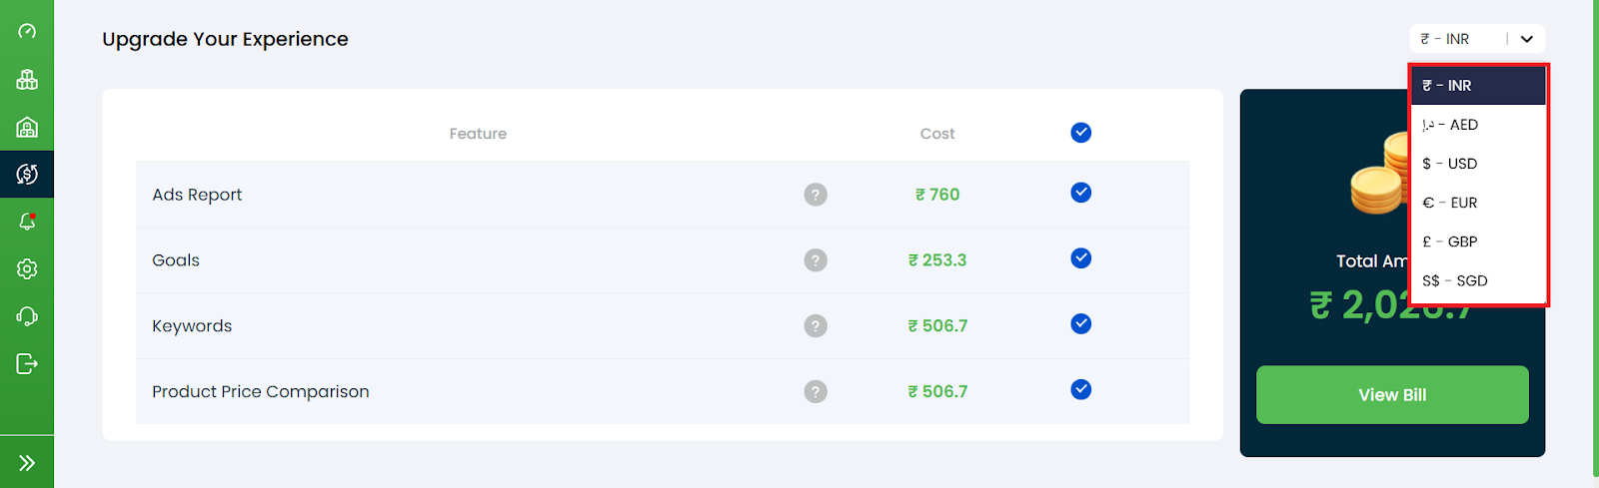1599x488 pixels.
Task: Click the View Bill button
Action: [x=1391, y=395]
